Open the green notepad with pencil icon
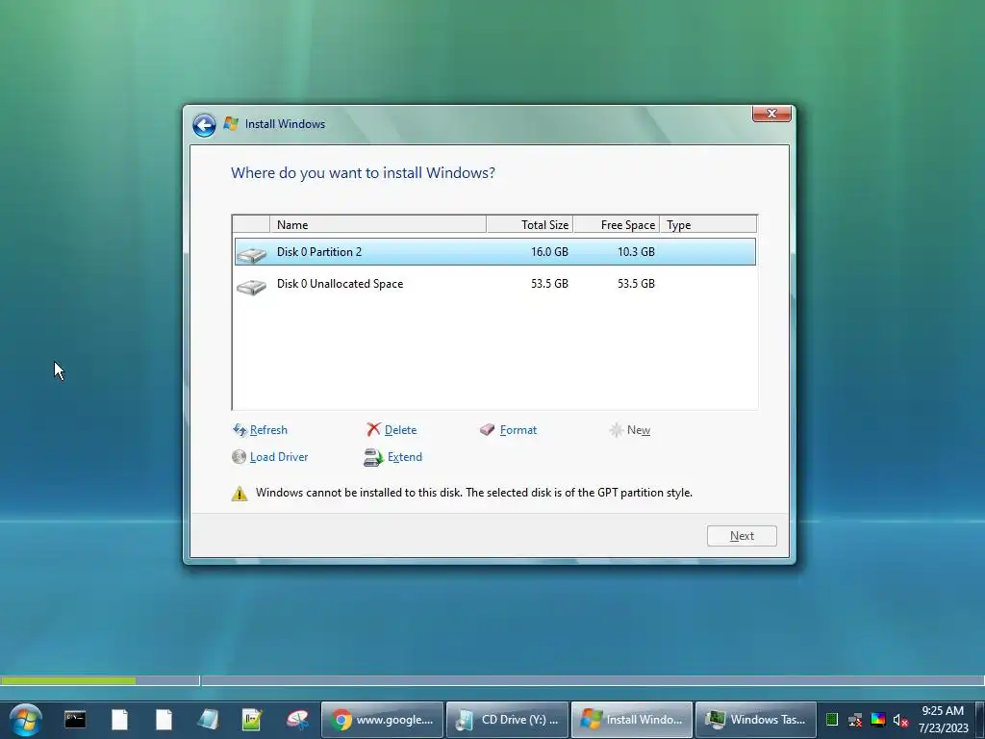 click(x=252, y=720)
